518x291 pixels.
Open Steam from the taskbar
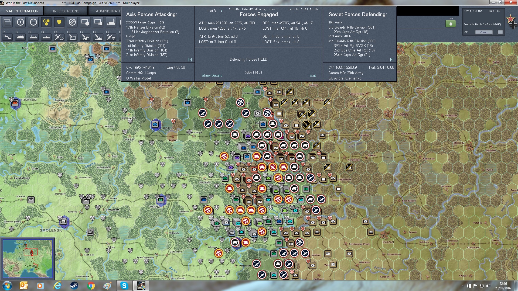click(x=74, y=286)
